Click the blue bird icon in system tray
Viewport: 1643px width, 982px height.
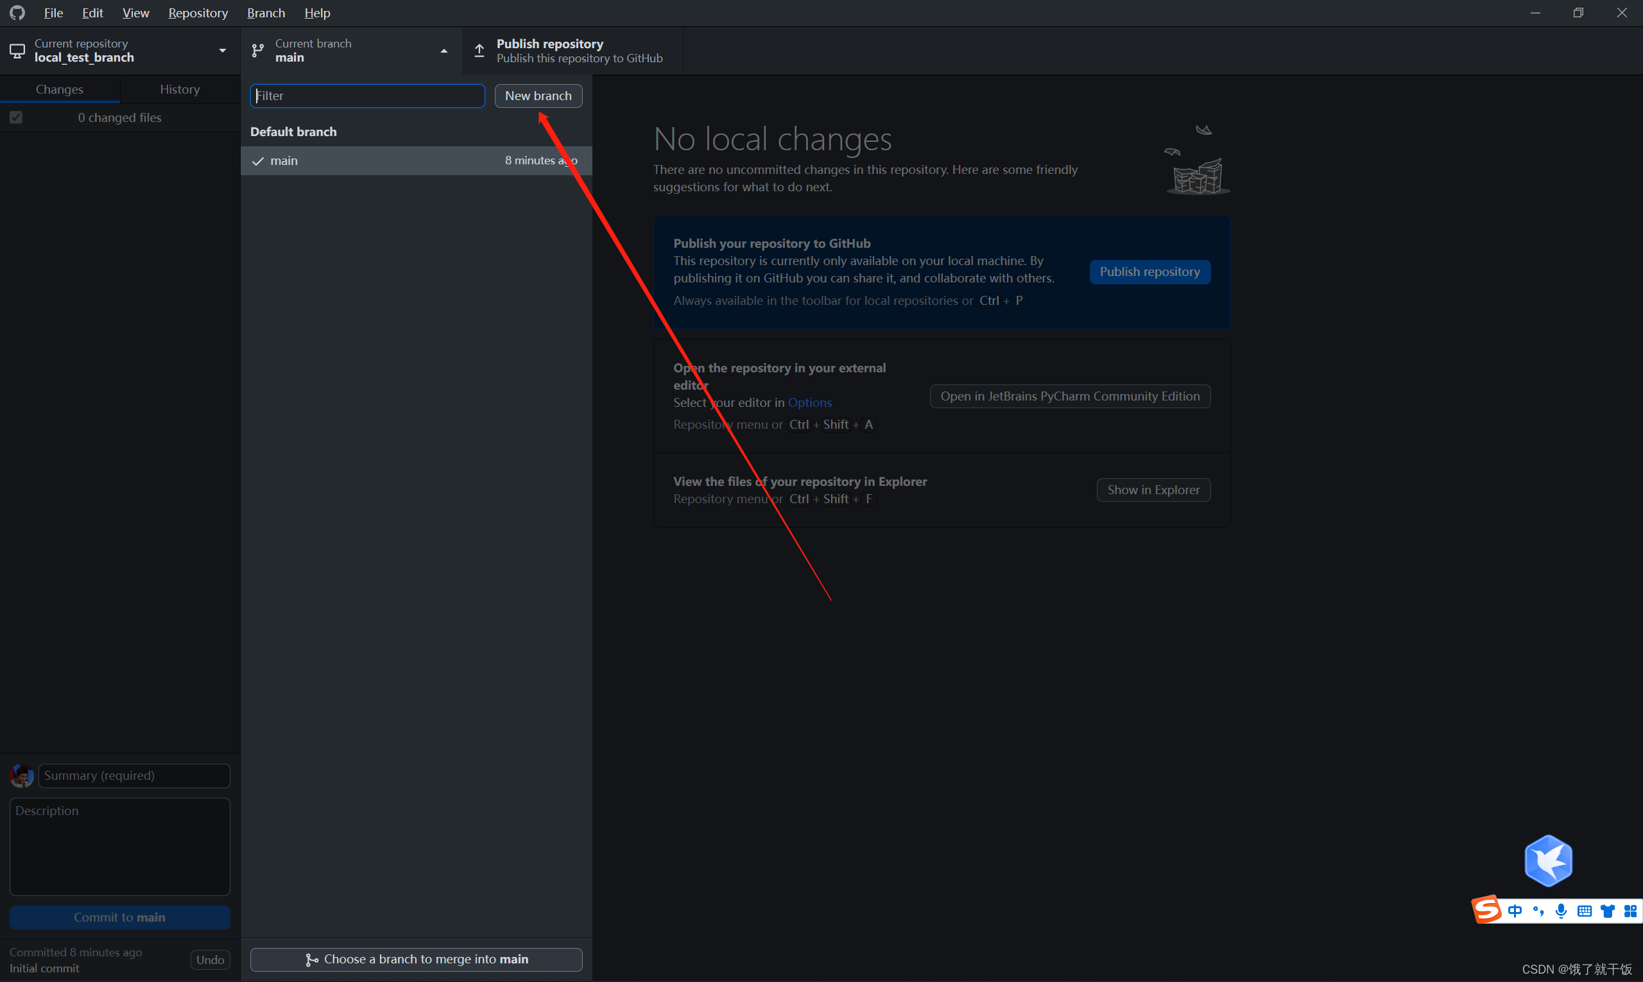pos(1549,863)
